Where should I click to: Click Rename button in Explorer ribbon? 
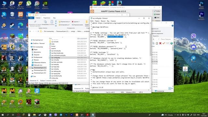tap(77, 25)
